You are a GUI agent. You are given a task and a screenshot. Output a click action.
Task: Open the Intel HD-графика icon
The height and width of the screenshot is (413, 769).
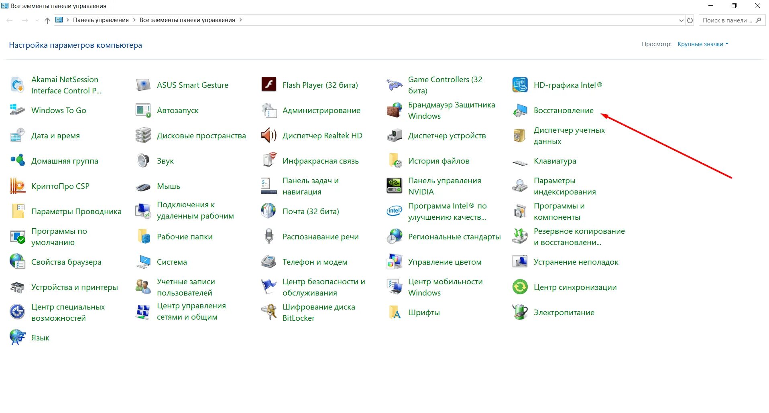520,85
